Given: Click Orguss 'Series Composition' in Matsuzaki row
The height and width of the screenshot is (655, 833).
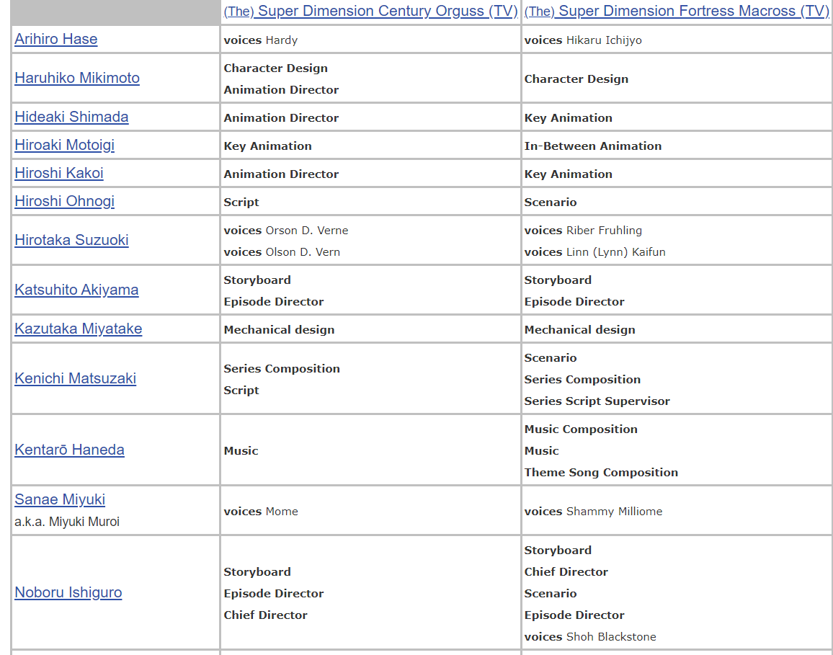Looking at the screenshot, I should coord(282,369).
